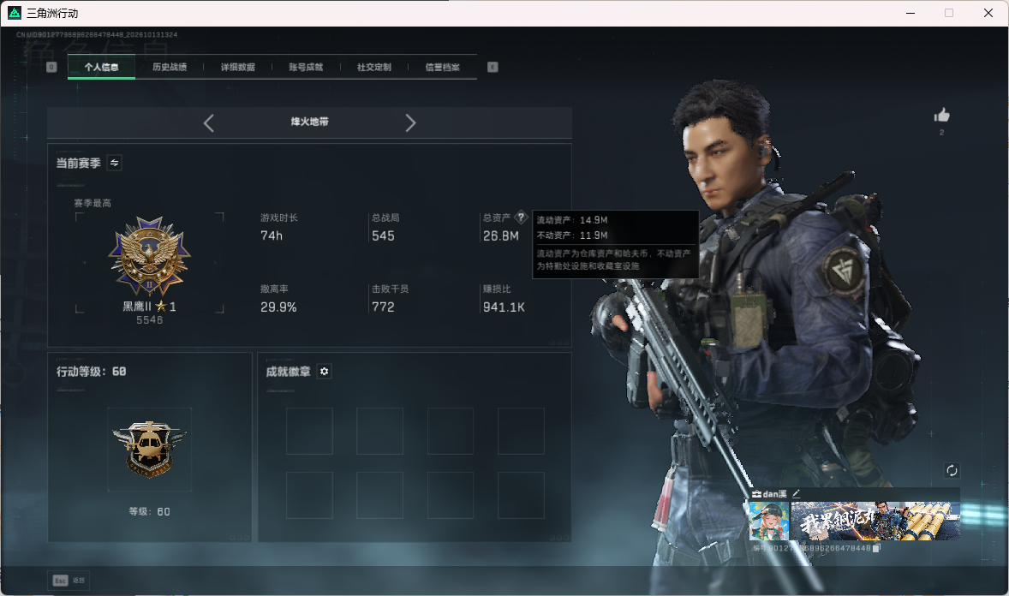1009x596 pixels.
Task: Copy the player ID with the copy icon
Action: [875, 548]
